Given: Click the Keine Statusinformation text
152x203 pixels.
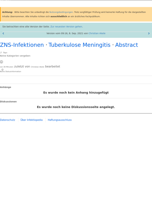Looking at the screenshot, I should pyautogui.click(x=10, y=72).
